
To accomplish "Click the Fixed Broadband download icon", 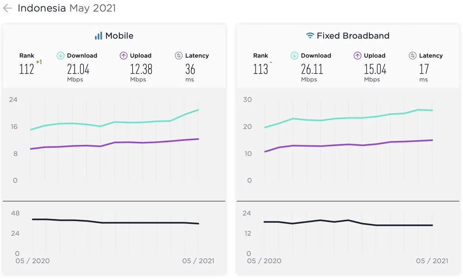I will [x=294, y=56].
